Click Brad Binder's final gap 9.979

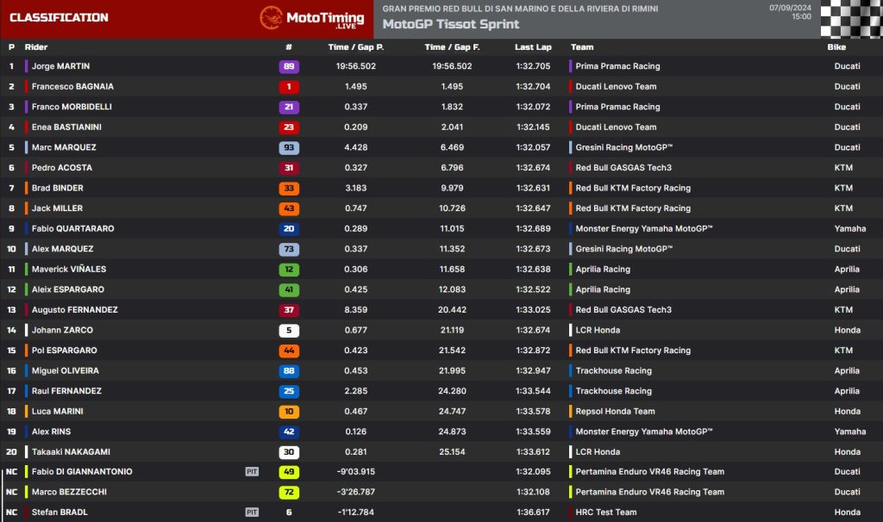[452, 188]
